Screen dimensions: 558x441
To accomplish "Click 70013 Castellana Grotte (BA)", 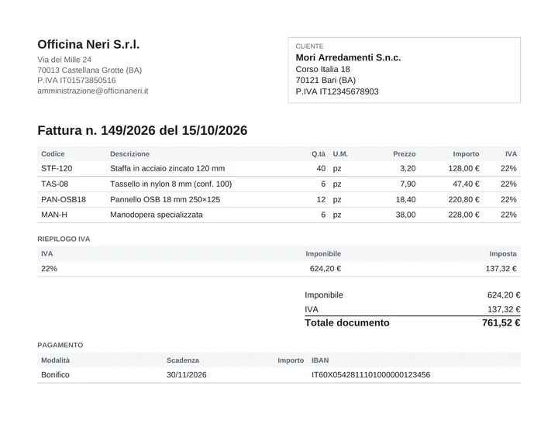I will tap(90, 70).
